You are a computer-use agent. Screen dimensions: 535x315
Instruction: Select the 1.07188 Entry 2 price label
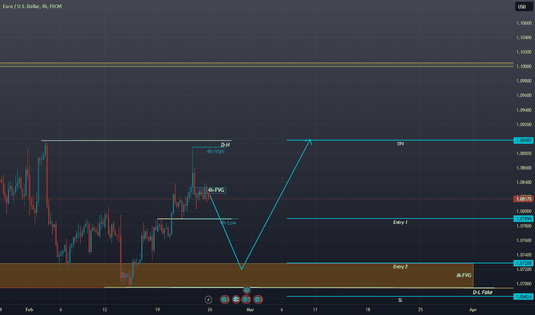tap(524, 263)
